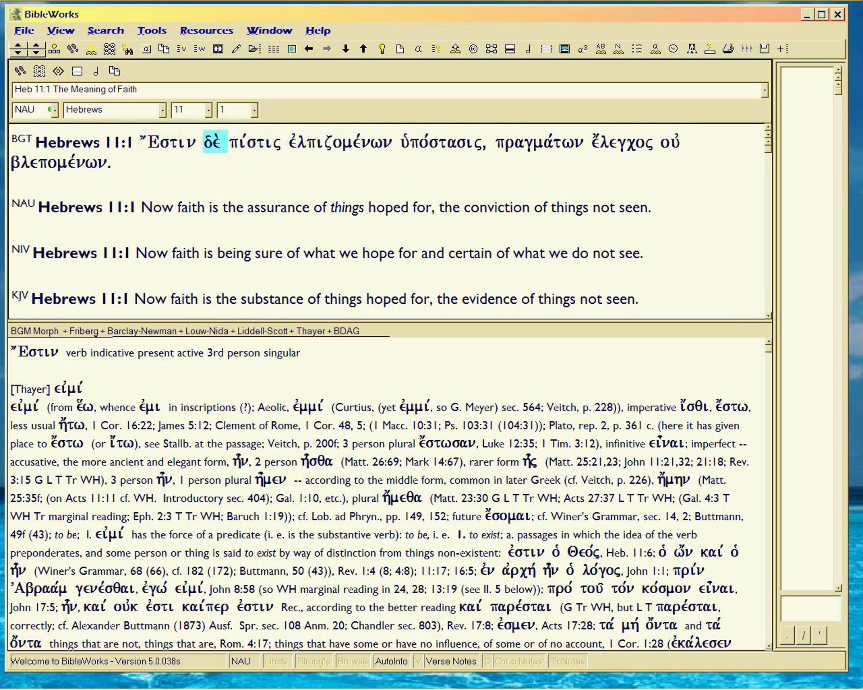Open the Help menu
The image size is (863, 690).
click(318, 31)
